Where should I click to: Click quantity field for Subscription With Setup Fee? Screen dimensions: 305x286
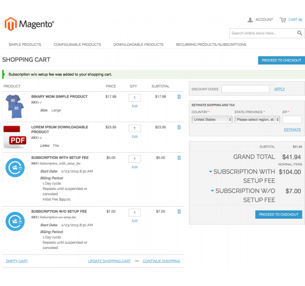coord(135,159)
